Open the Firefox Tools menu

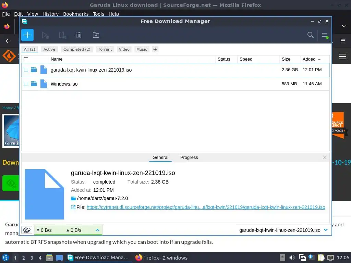point(98,14)
